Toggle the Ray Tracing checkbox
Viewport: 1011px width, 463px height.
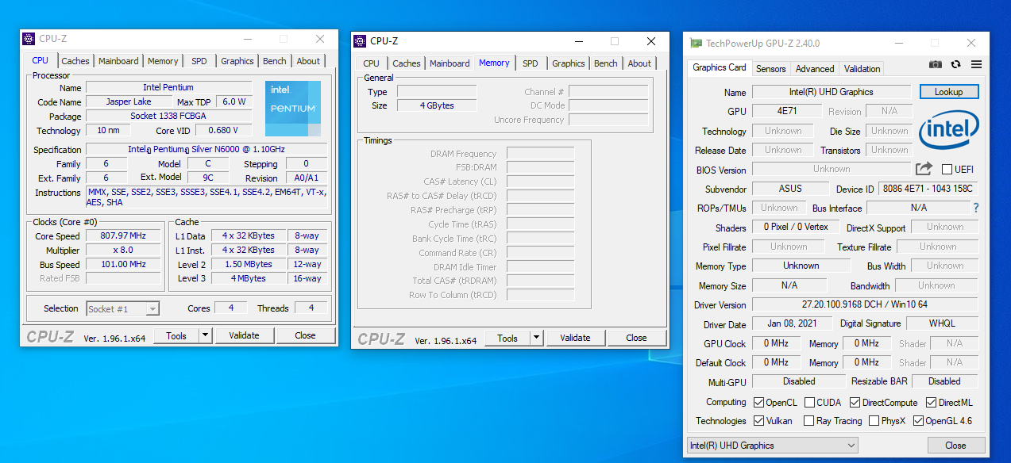coord(808,421)
